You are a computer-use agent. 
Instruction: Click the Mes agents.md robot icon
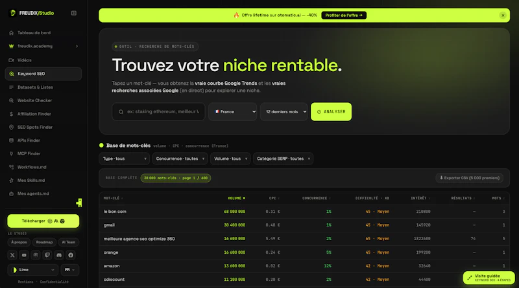[x=11, y=194]
